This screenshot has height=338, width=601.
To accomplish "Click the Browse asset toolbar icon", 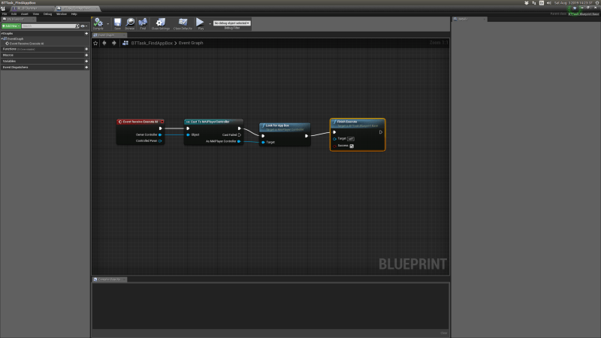I will (x=130, y=23).
